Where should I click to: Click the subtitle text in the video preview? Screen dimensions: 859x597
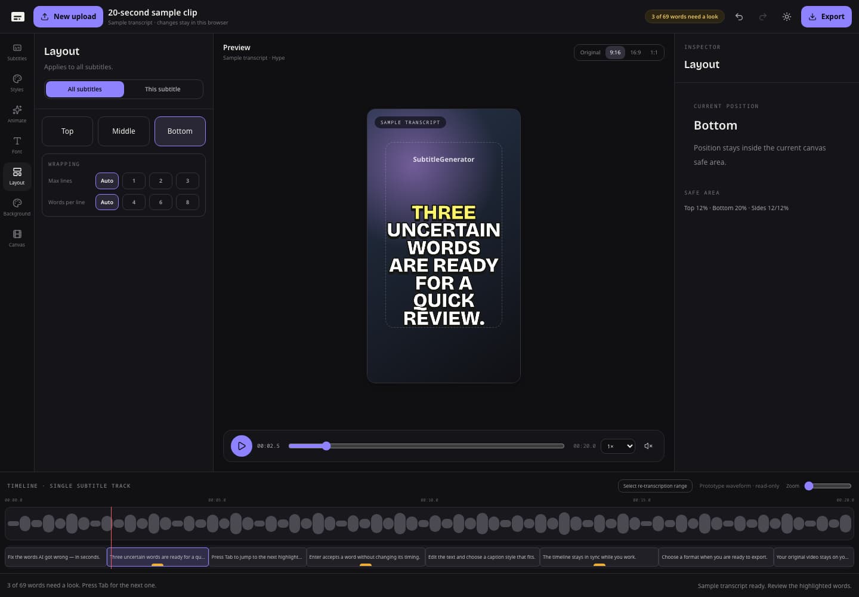[444, 265]
